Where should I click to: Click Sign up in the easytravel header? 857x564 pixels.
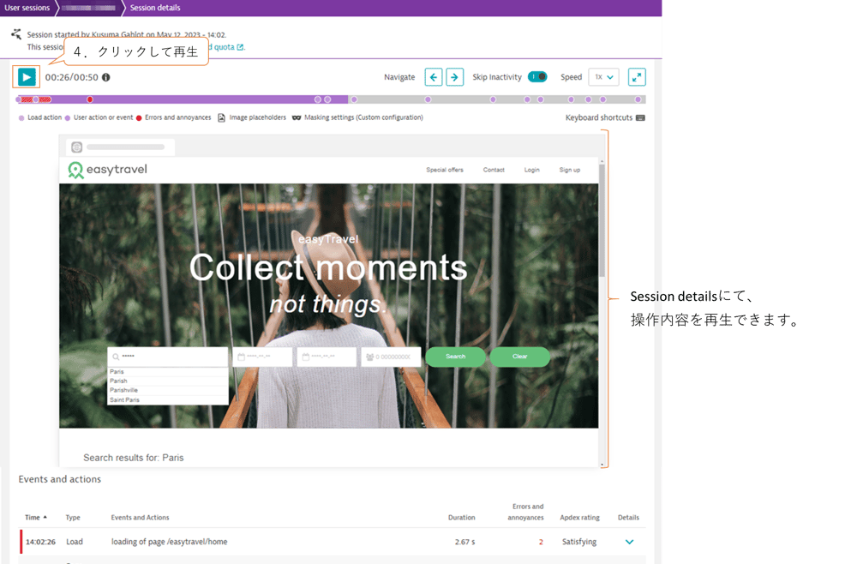570,170
